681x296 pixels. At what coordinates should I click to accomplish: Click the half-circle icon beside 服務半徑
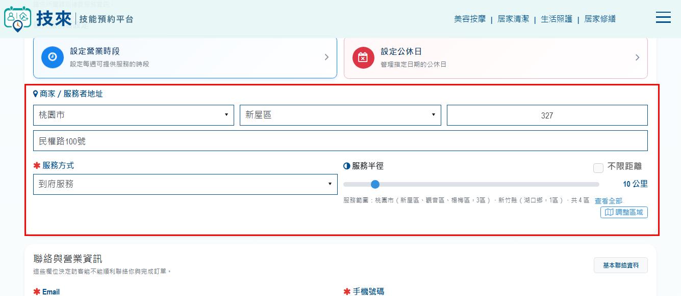tap(347, 166)
